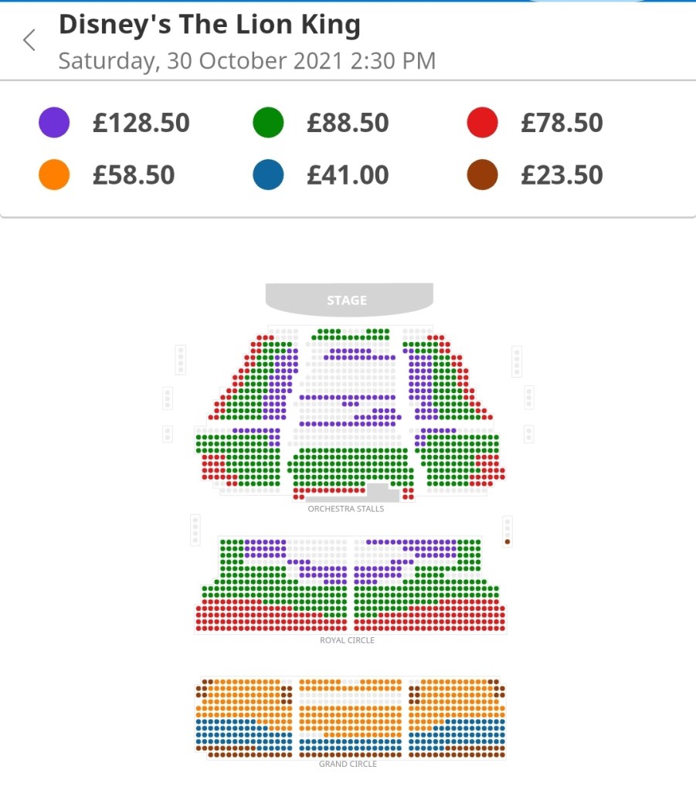This screenshot has width=696, height=790.
Task: Click the Grand Circle section label
Action: coord(348,764)
